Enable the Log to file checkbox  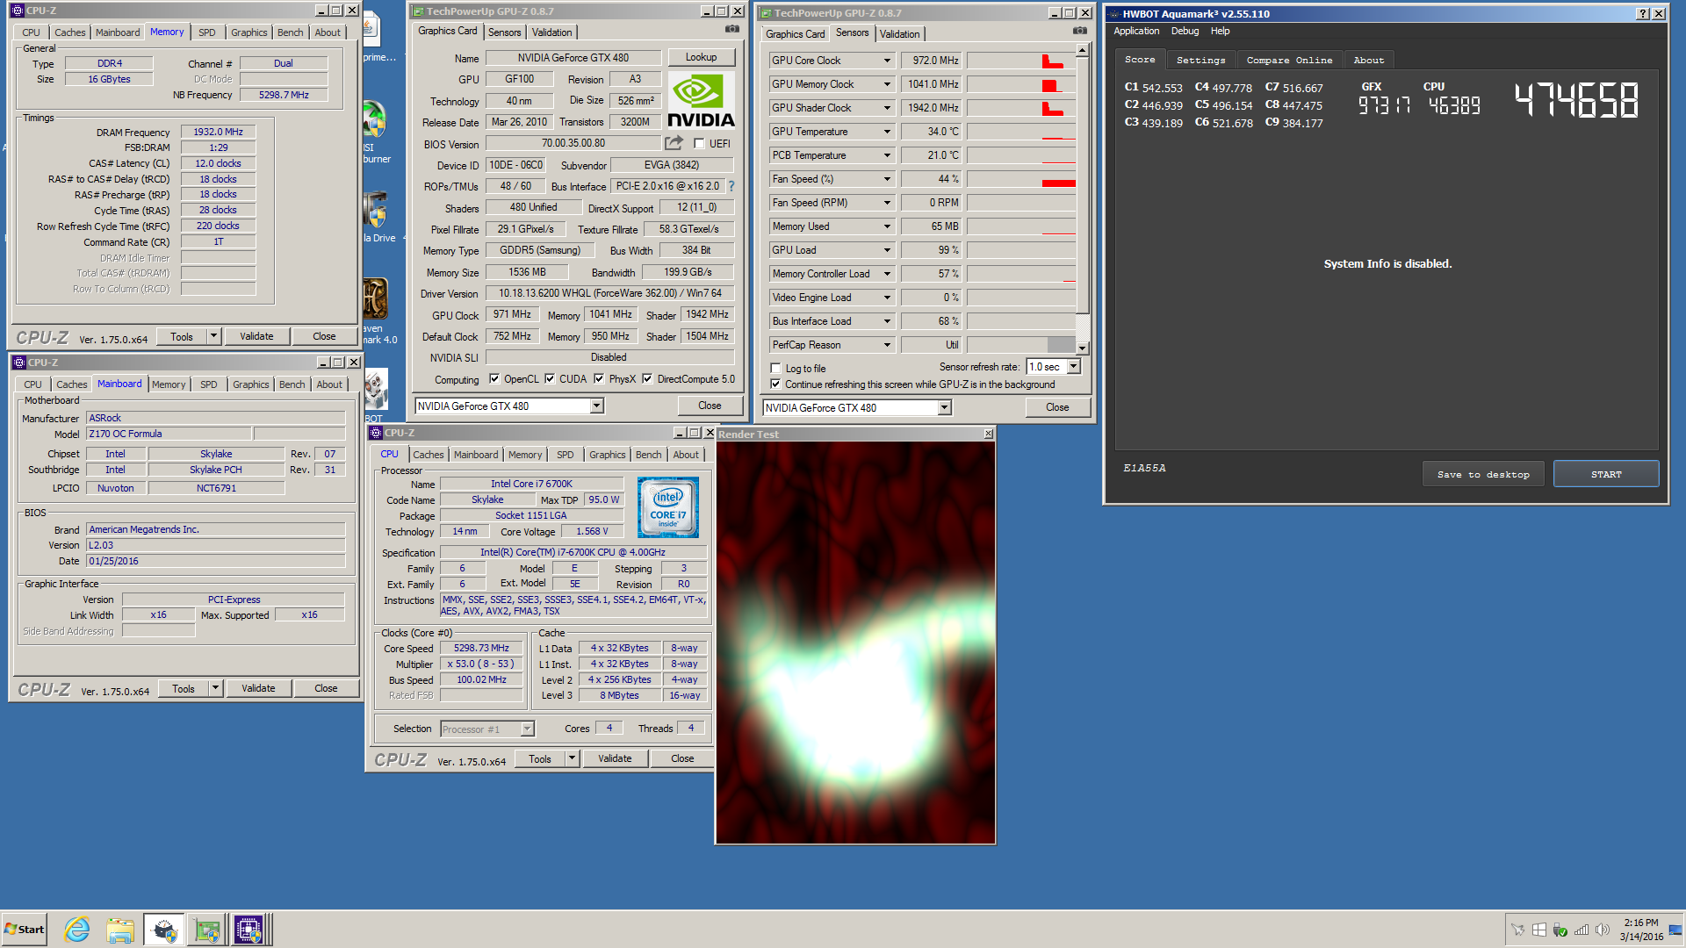pos(775,369)
